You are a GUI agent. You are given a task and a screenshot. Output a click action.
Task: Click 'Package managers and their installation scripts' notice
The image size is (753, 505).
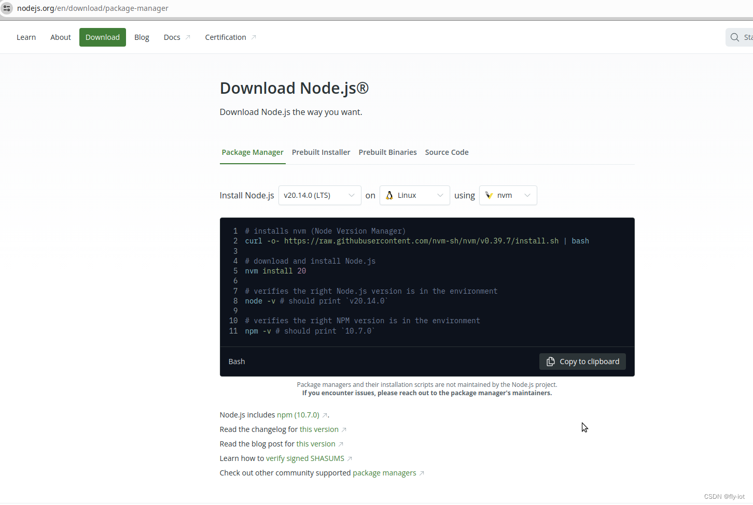[427, 385]
